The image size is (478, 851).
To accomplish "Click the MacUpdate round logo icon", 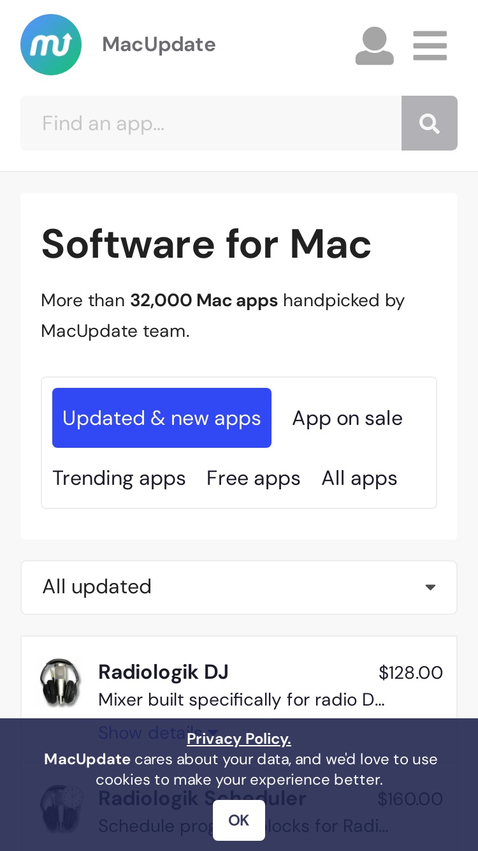I will click(51, 45).
